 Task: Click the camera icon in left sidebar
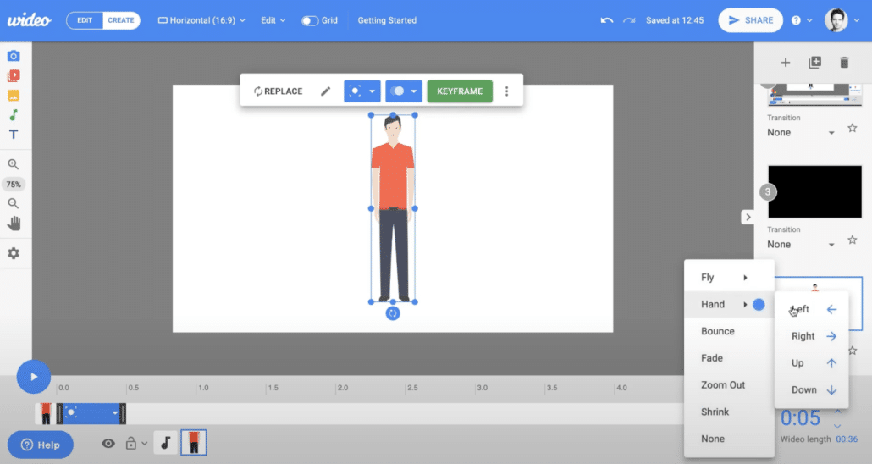point(14,56)
